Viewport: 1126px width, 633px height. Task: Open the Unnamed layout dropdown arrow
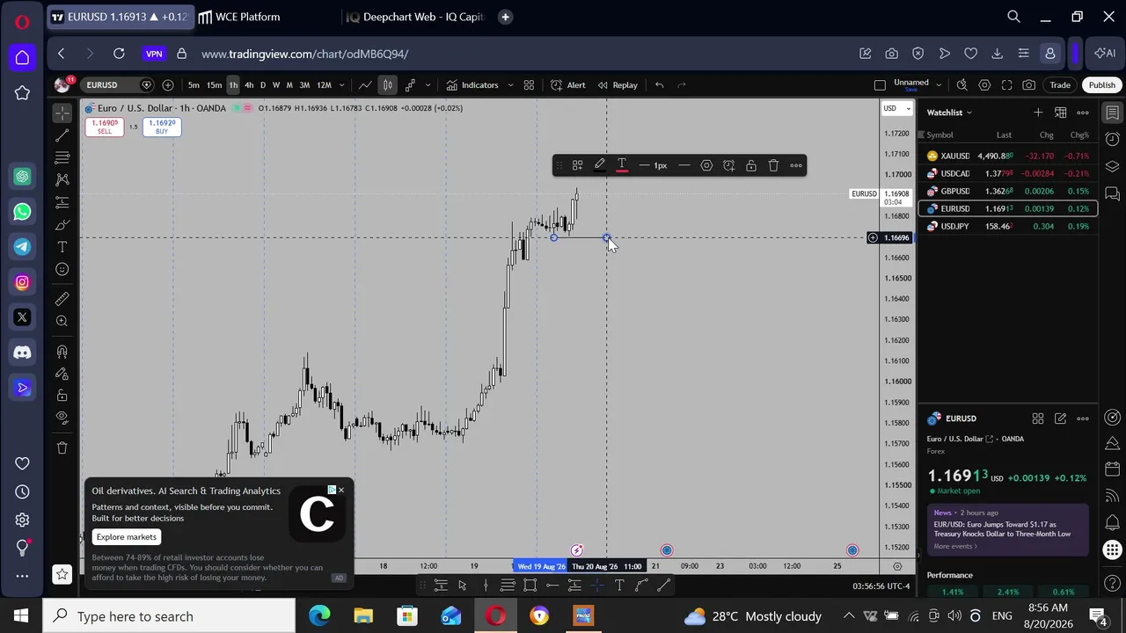(939, 85)
